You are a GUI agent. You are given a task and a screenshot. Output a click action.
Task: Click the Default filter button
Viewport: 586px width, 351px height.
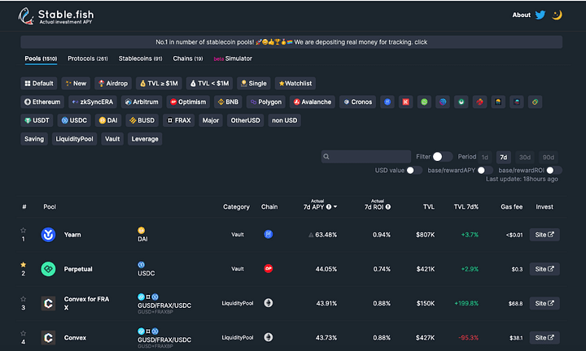(39, 83)
